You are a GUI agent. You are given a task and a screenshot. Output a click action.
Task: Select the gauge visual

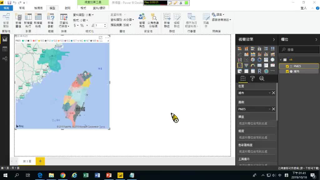click(253, 65)
